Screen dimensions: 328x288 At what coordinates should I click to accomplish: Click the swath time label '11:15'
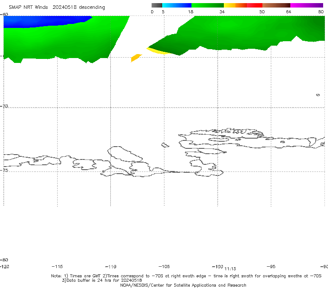coord(230,269)
